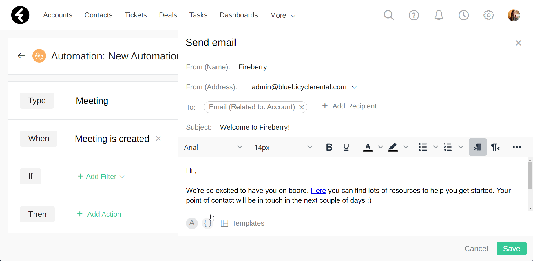Open the numbered list style dropdown
This screenshot has width=533, height=261.
461,147
